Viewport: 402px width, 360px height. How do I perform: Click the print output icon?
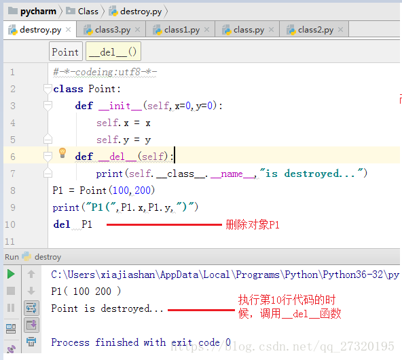point(31,342)
